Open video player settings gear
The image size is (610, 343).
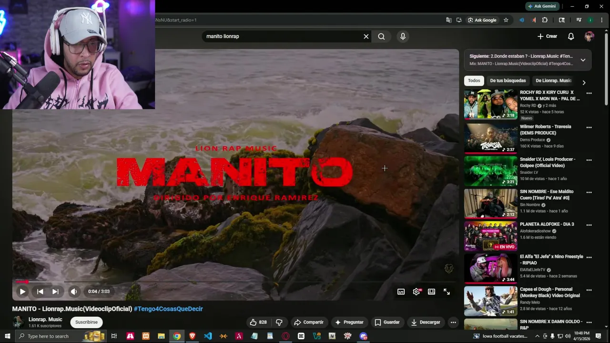[x=417, y=292]
